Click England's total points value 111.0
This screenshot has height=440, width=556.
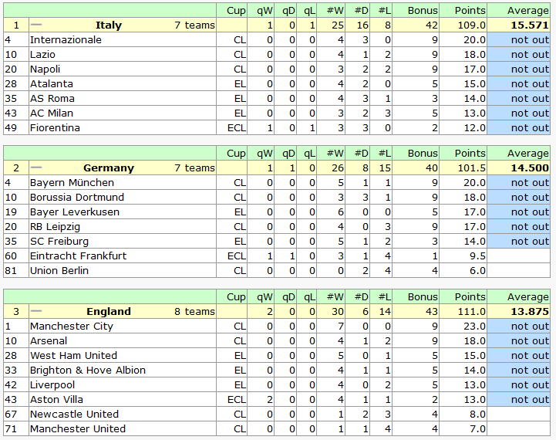pyautogui.click(x=470, y=312)
